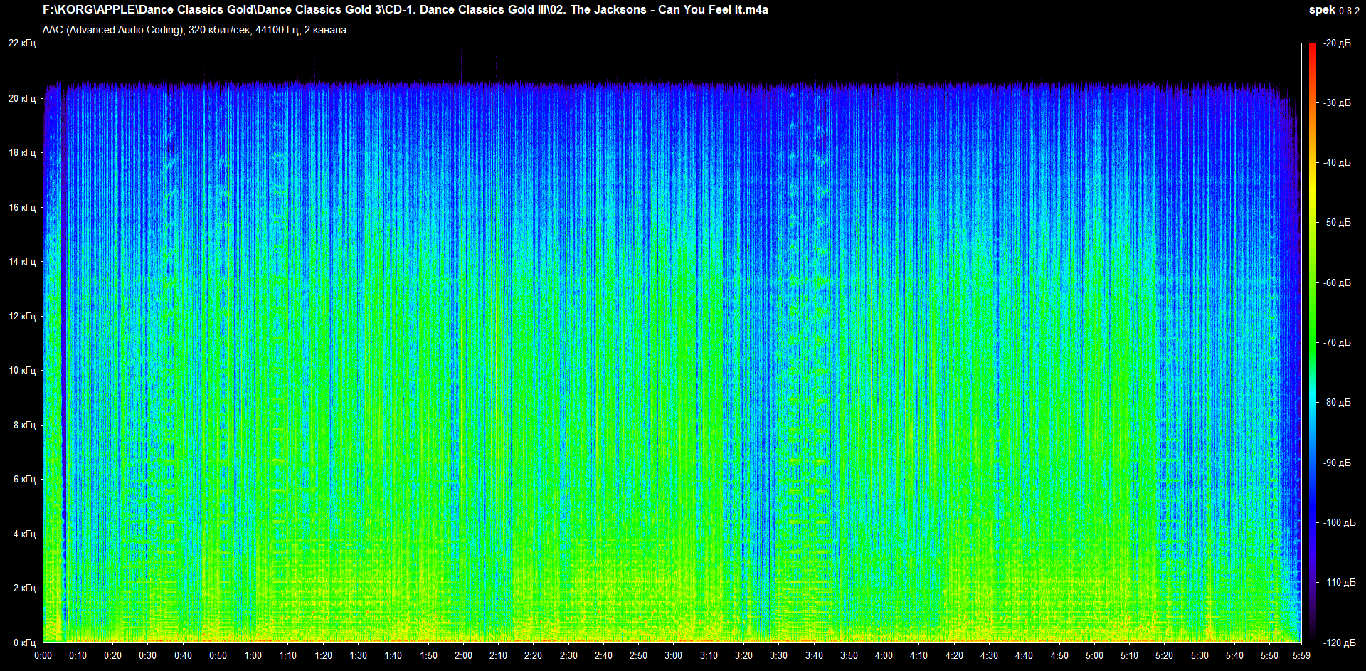The height and width of the screenshot is (671, 1366).
Task: Click the -30 дБ scale label
Action: 1337,102
